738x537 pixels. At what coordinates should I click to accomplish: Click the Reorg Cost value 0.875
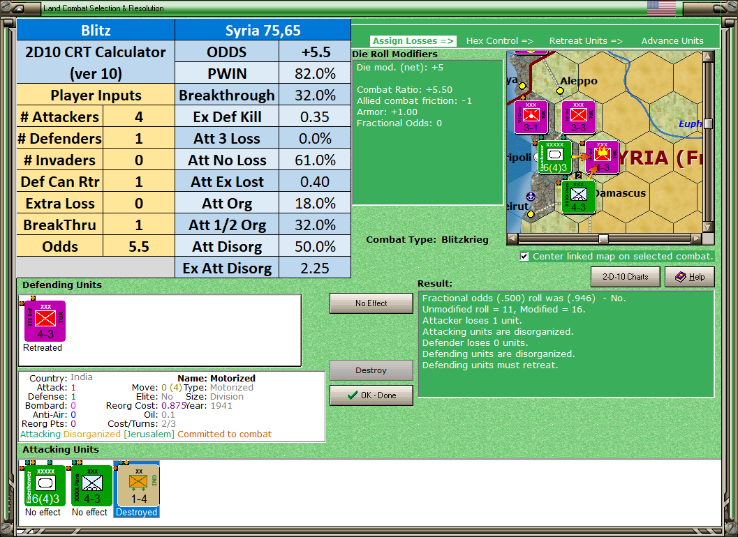[174, 406]
